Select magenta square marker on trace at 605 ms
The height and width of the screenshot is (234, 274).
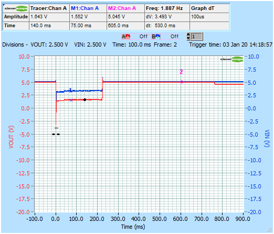coord(182,82)
